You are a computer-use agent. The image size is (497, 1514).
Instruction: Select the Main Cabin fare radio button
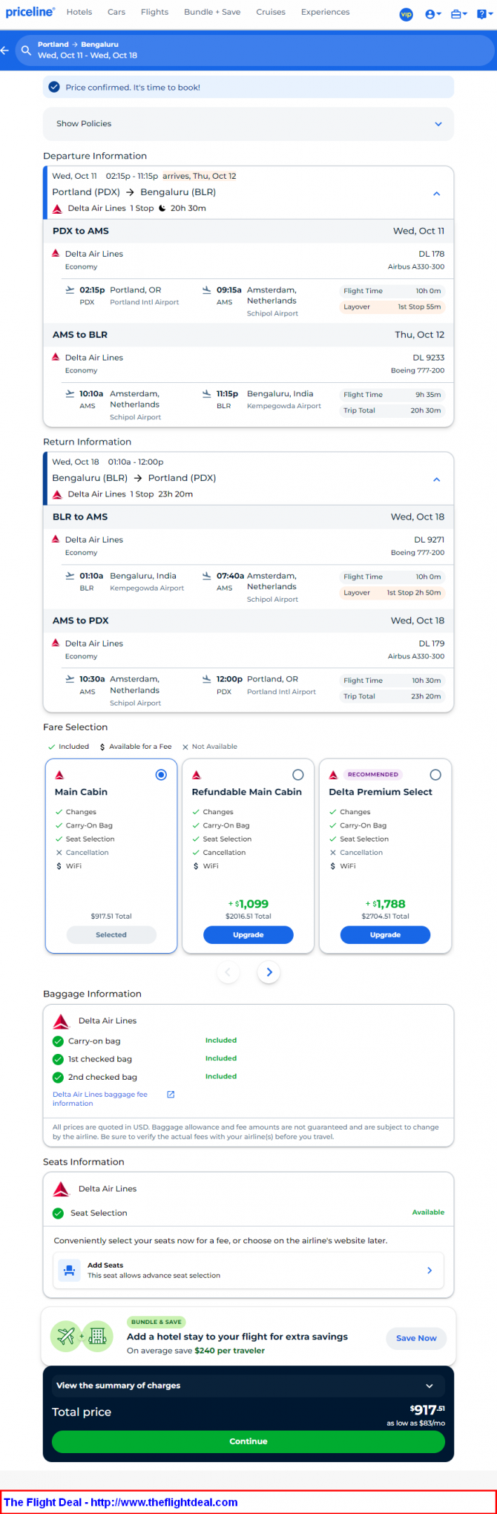tap(161, 775)
